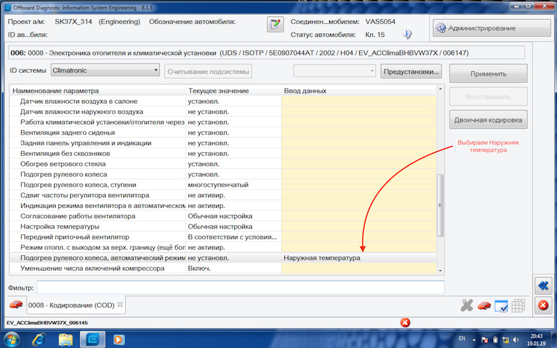Launch Internet Explorer from the taskbar
The image size is (557, 348).
tap(38, 339)
